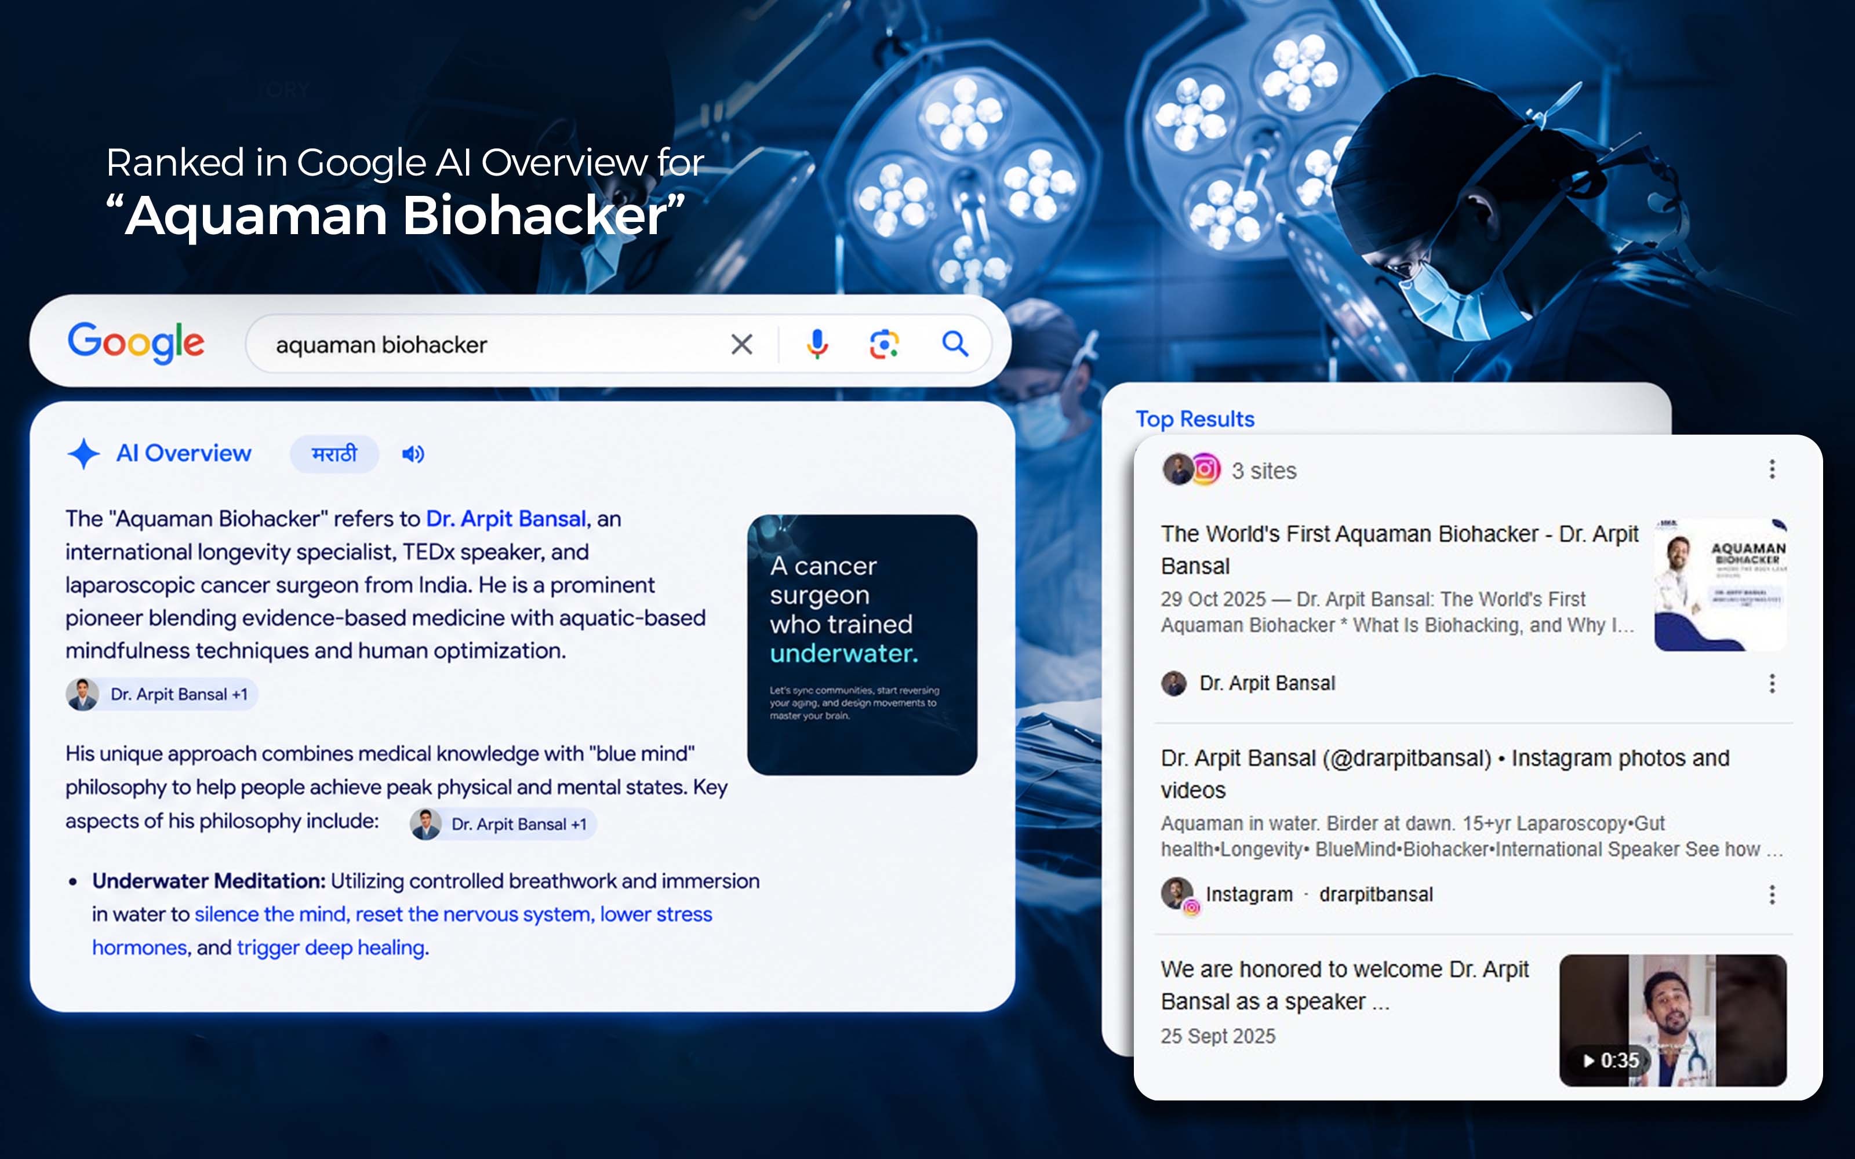This screenshot has height=1159, width=1855.
Task: Open 'The World's First Aquaman Biohacker' result
Action: tap(1399, 549)
